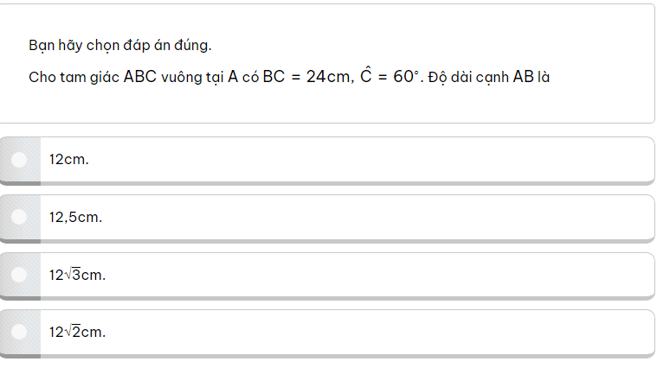The width and height of the screenshot is (657, 368).
Task: Click the answer text "12cm."
Action: coord(69,159)
